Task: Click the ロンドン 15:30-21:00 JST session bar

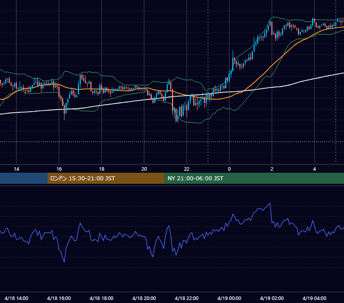Action: [106, 178]
